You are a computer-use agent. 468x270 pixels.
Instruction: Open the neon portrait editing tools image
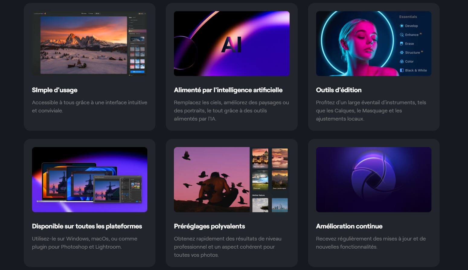pos(373,44)
